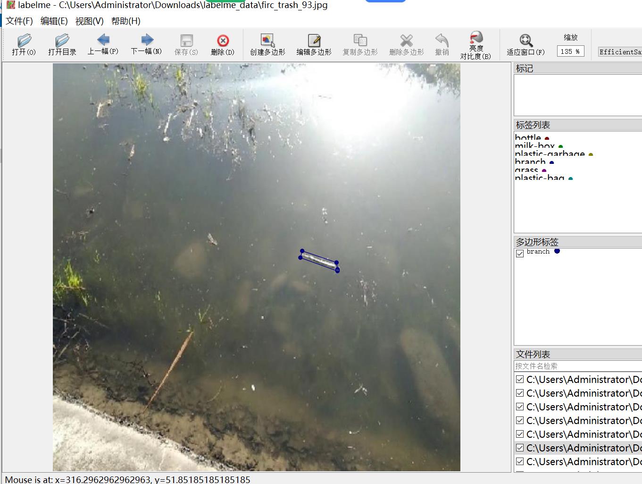Open the EfficientSam model dropdown
The image size is (642, 484).
[x=620, y=52]
